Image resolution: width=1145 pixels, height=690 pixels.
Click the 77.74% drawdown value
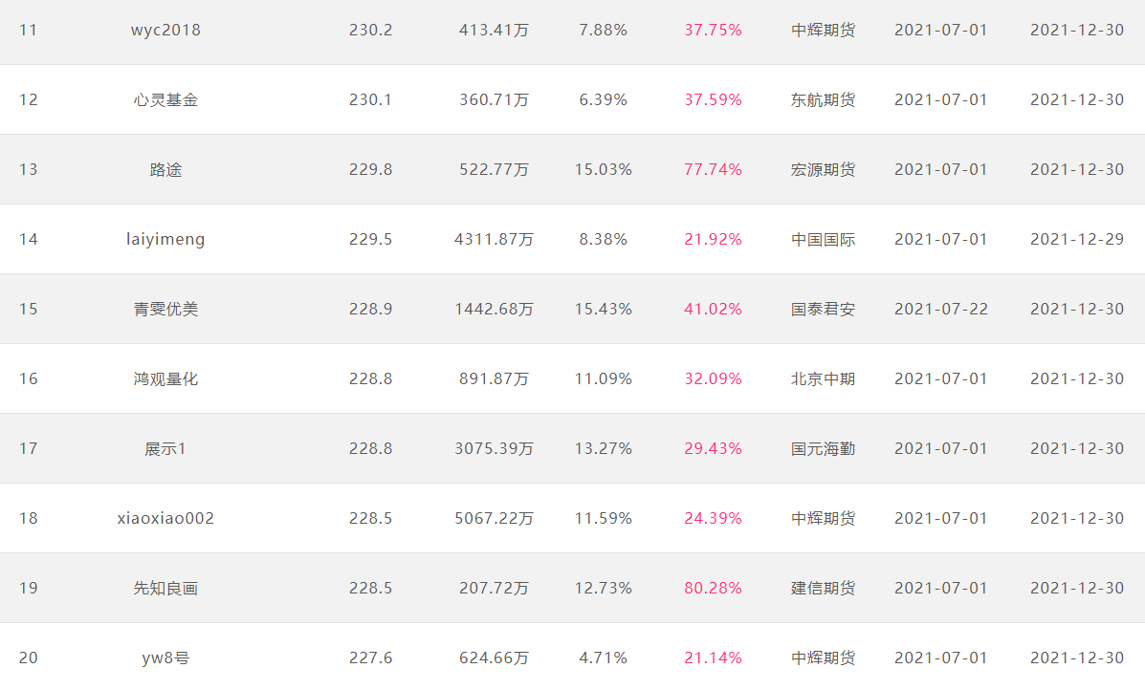coord(713,170)
